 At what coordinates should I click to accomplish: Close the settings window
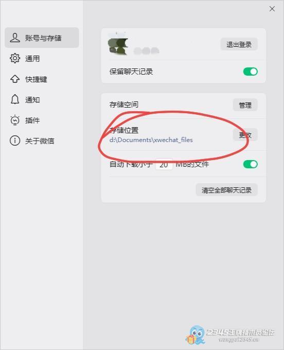[x=272, y=9]
